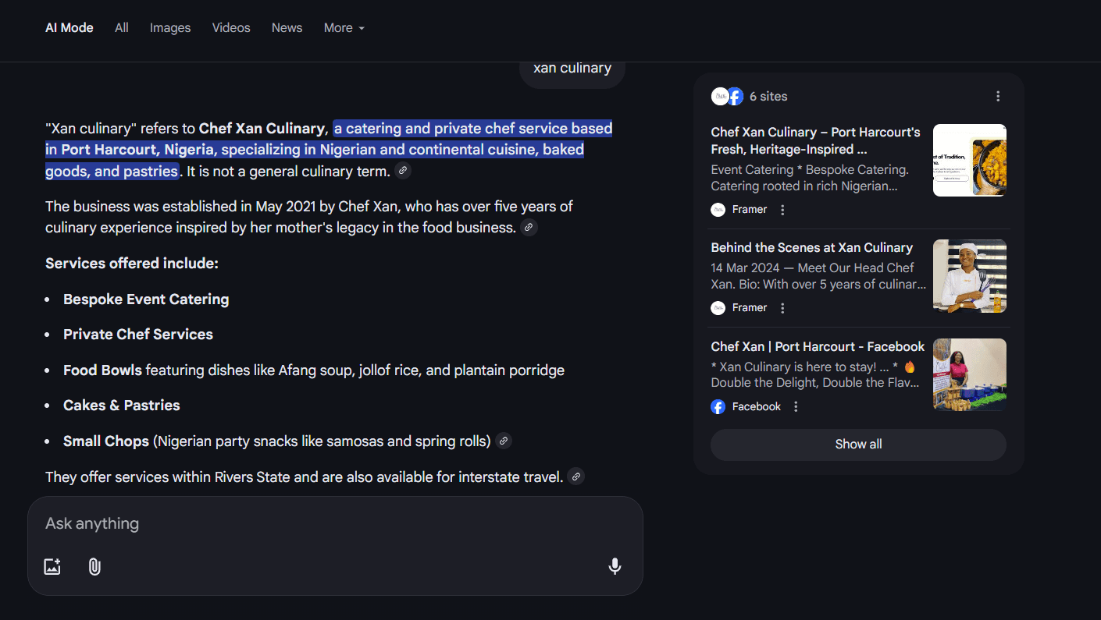Open the citation link beside Small Chops bullet
This screenshot has width=1101, height=620.
pos(504,441)
